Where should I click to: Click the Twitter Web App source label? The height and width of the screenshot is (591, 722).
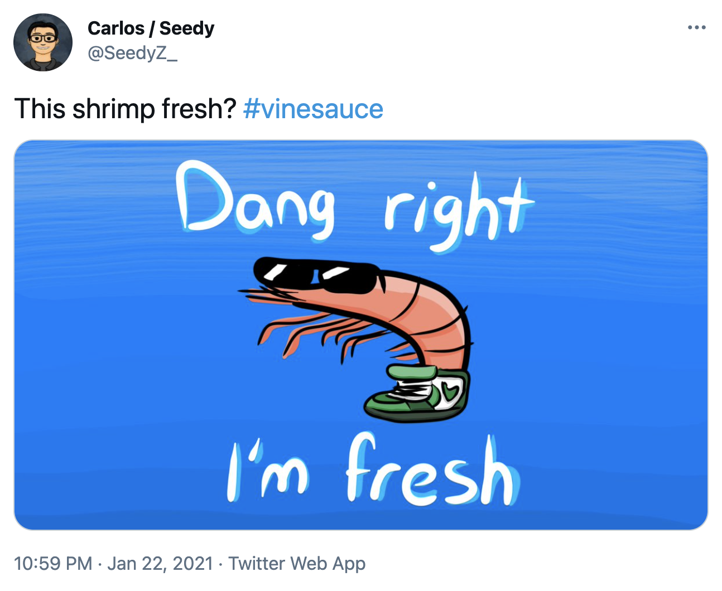point(296,563)
